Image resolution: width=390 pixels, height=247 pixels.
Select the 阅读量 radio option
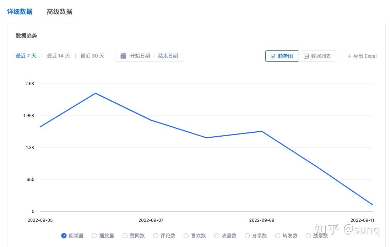point(64,236)
